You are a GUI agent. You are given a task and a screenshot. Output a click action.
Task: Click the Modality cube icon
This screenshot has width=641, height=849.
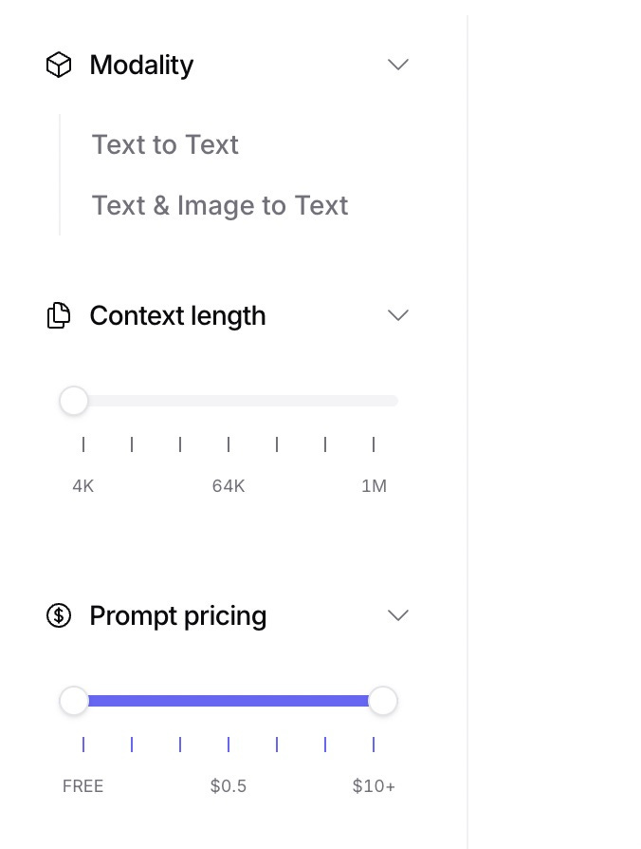tap(59, 65)
